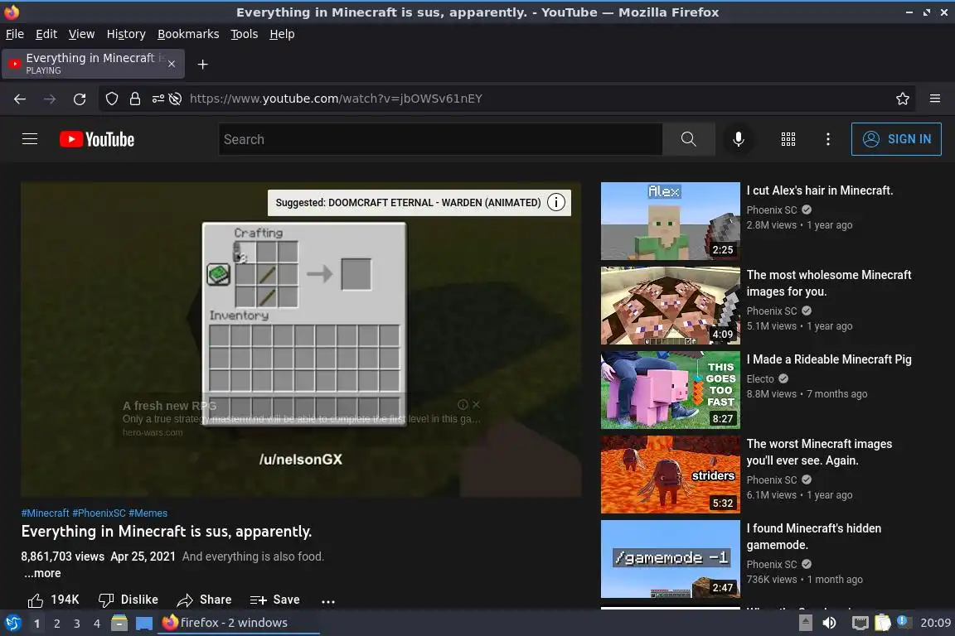Open the YouTube apps grid icon
The width and height of the screenshot is (955, 636).
point(788,139)
